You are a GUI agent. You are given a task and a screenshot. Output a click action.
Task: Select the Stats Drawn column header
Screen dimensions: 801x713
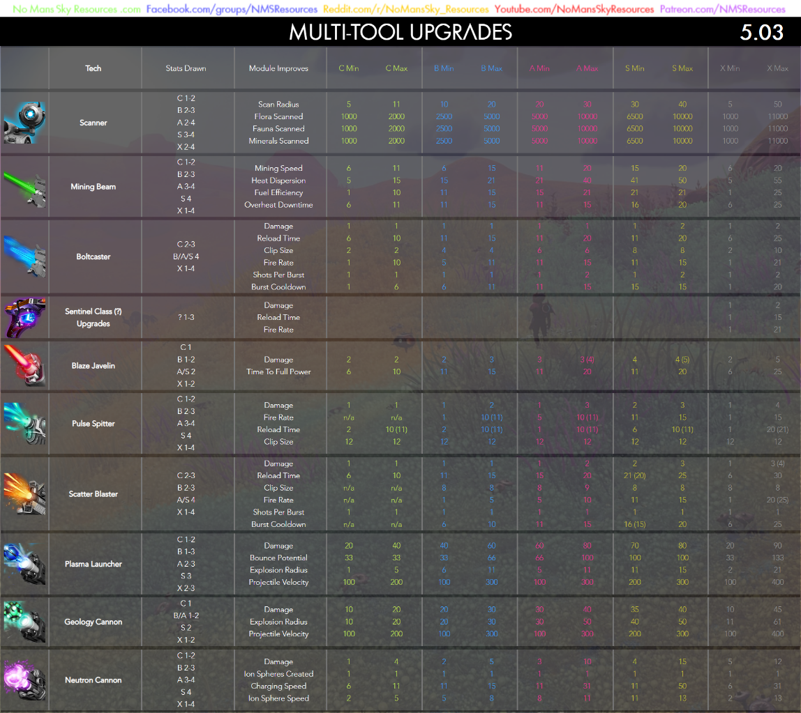tap(186, 68)
